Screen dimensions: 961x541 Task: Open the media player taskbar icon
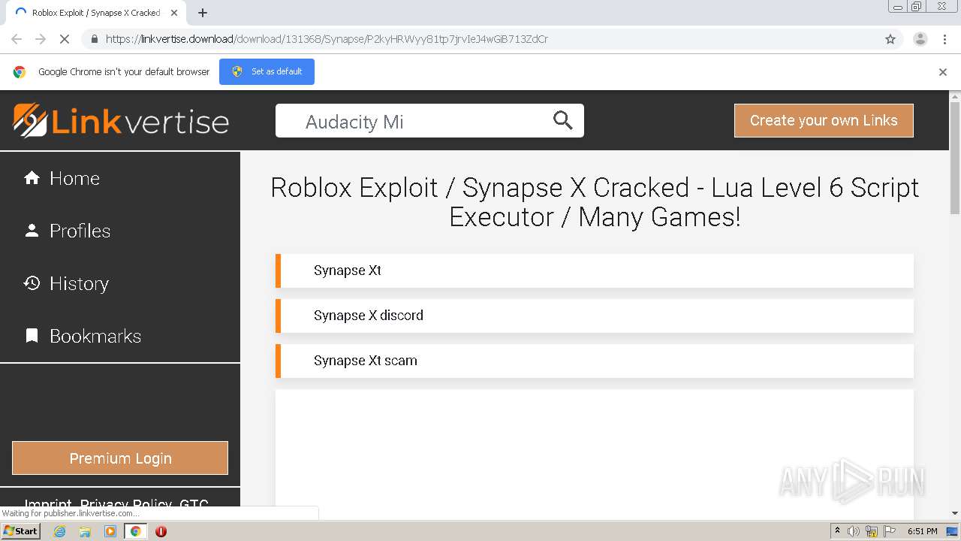(110, 531)
